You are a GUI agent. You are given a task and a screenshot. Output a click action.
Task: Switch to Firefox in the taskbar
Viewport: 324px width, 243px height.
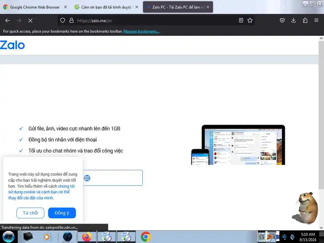[x=87, y=237]
